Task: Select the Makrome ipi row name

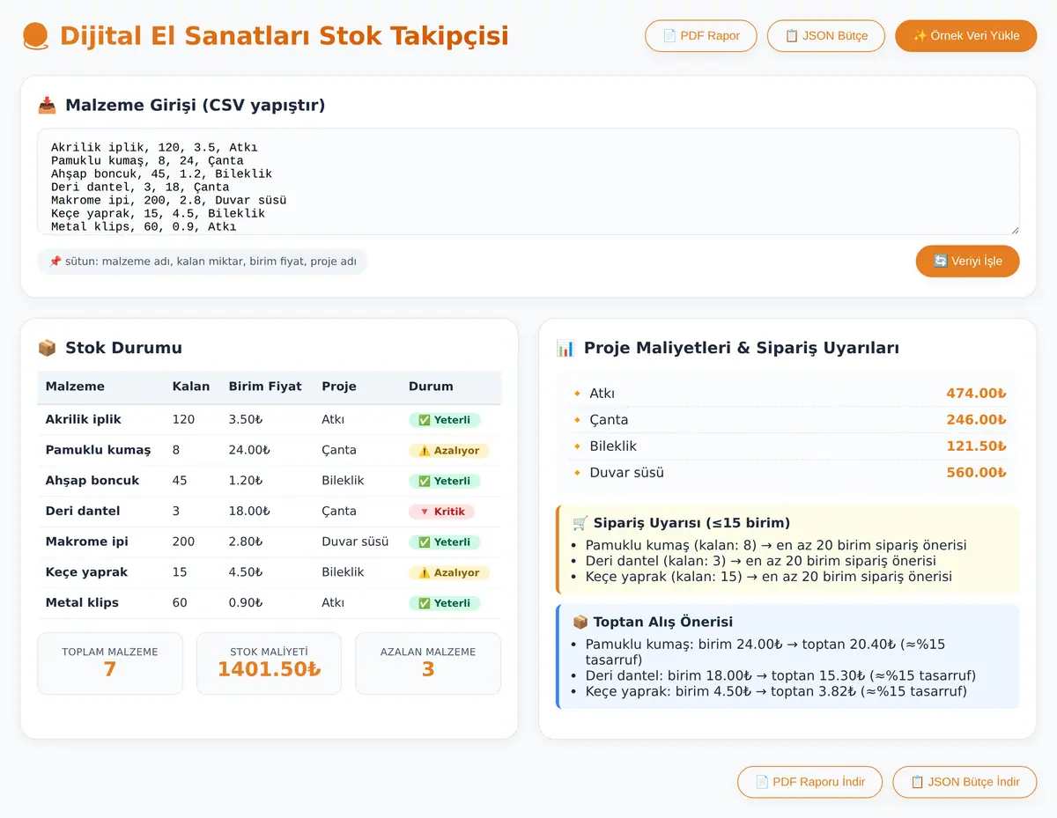Action: pos(87,542)
